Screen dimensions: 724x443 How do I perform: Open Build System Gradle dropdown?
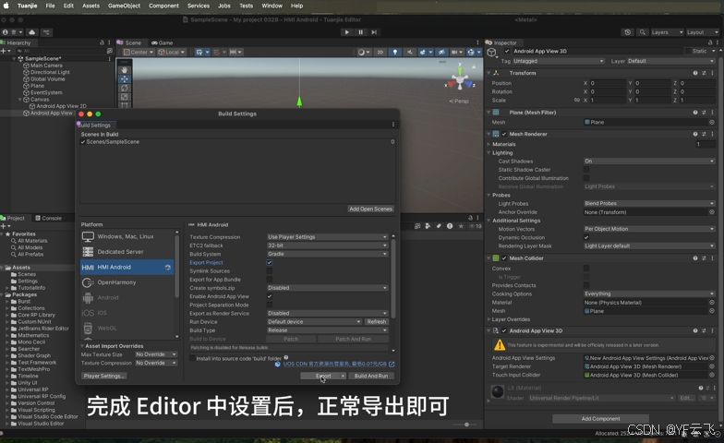tap(327, 254)
